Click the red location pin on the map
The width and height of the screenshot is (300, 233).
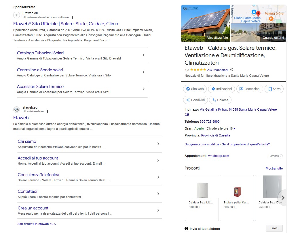point(258,14)
